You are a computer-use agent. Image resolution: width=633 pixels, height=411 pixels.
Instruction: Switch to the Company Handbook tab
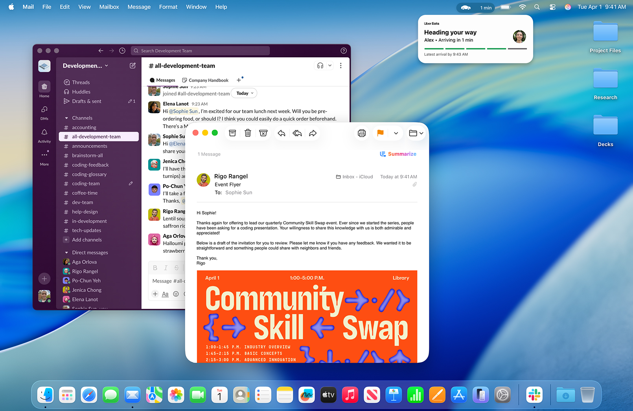205,80
